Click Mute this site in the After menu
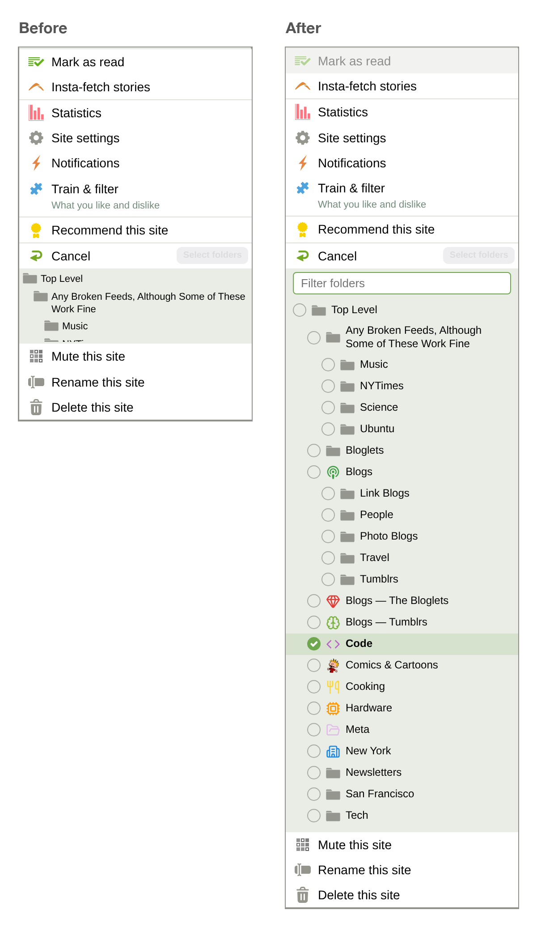This screenshot has height=927, width=537. coord(402,845)
